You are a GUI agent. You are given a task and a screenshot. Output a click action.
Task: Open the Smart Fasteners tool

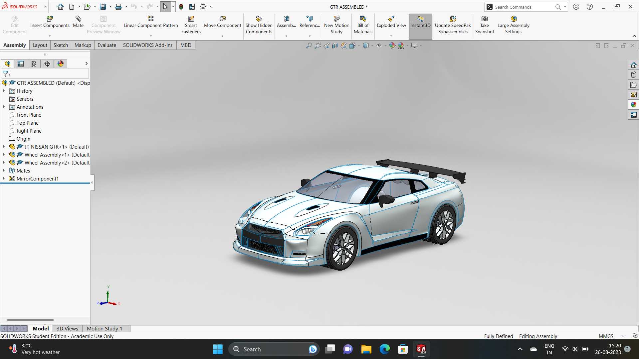191,25
